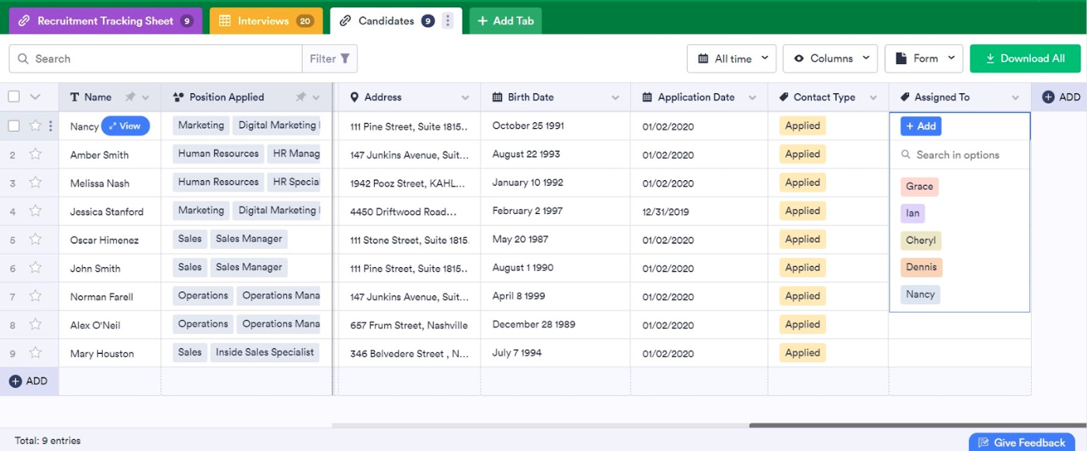This screenshot has height=451, width=1087.
Task: Click the plus ADD column icon
Action: pos(1048,97)
